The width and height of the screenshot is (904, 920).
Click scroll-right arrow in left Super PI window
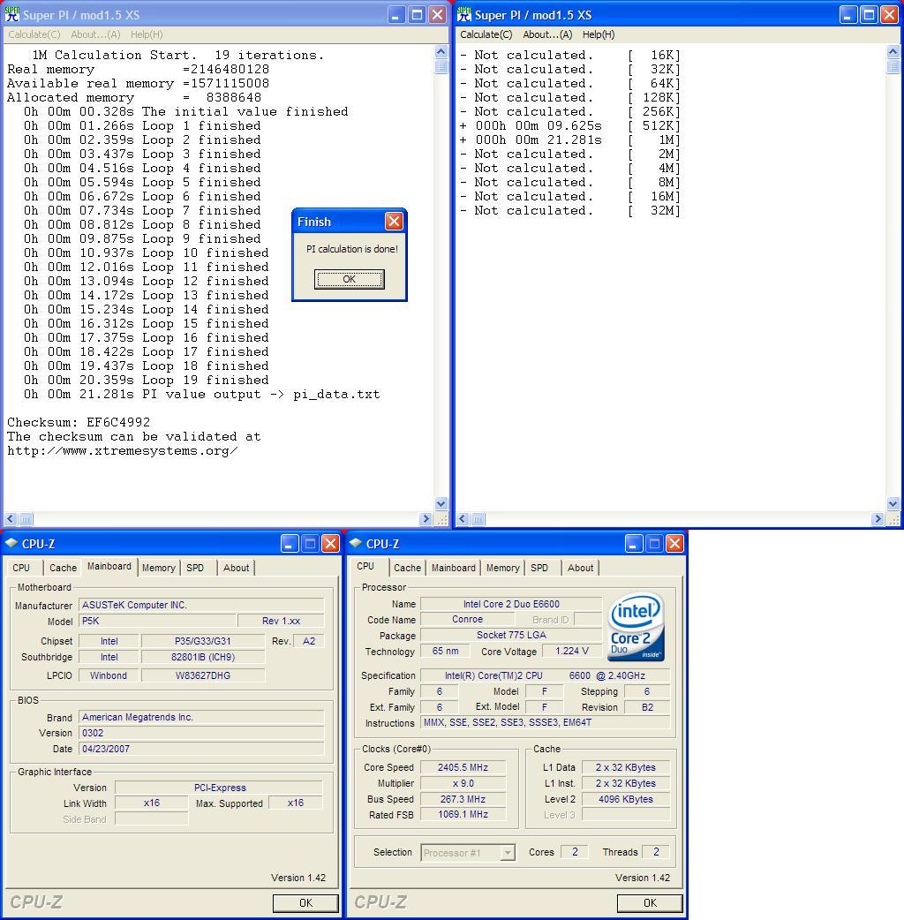point(426,518)
